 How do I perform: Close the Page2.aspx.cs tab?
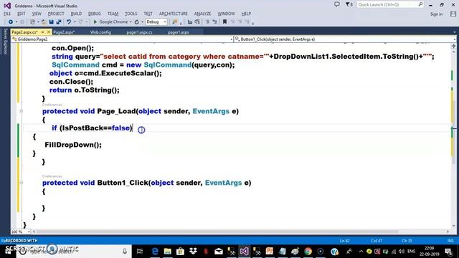point(49,32)
